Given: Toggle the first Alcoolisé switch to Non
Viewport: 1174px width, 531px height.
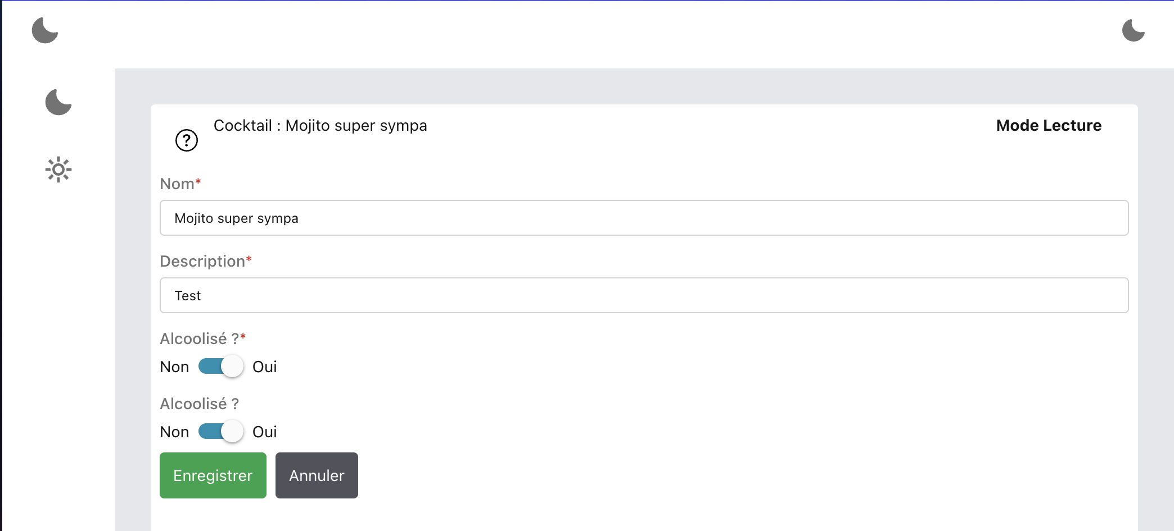Looking at the screenshot, I should 220,366.
